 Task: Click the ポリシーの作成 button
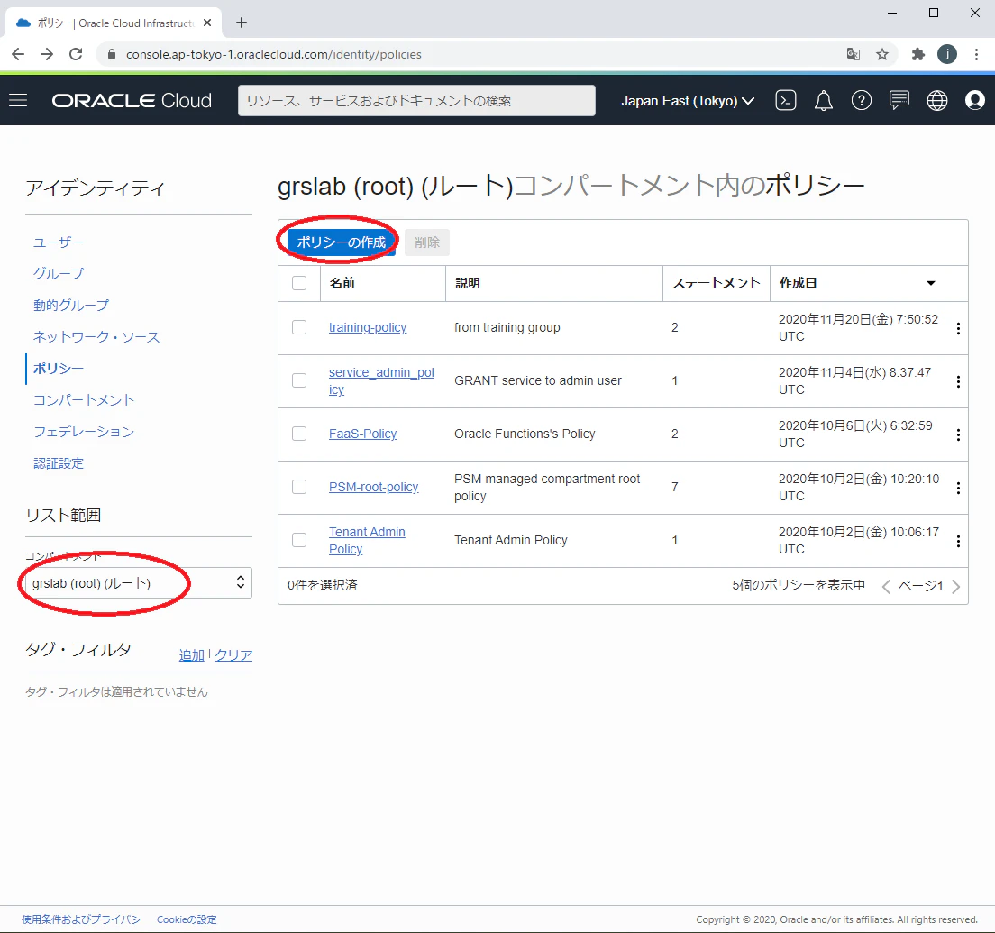[x=342, y=242]
